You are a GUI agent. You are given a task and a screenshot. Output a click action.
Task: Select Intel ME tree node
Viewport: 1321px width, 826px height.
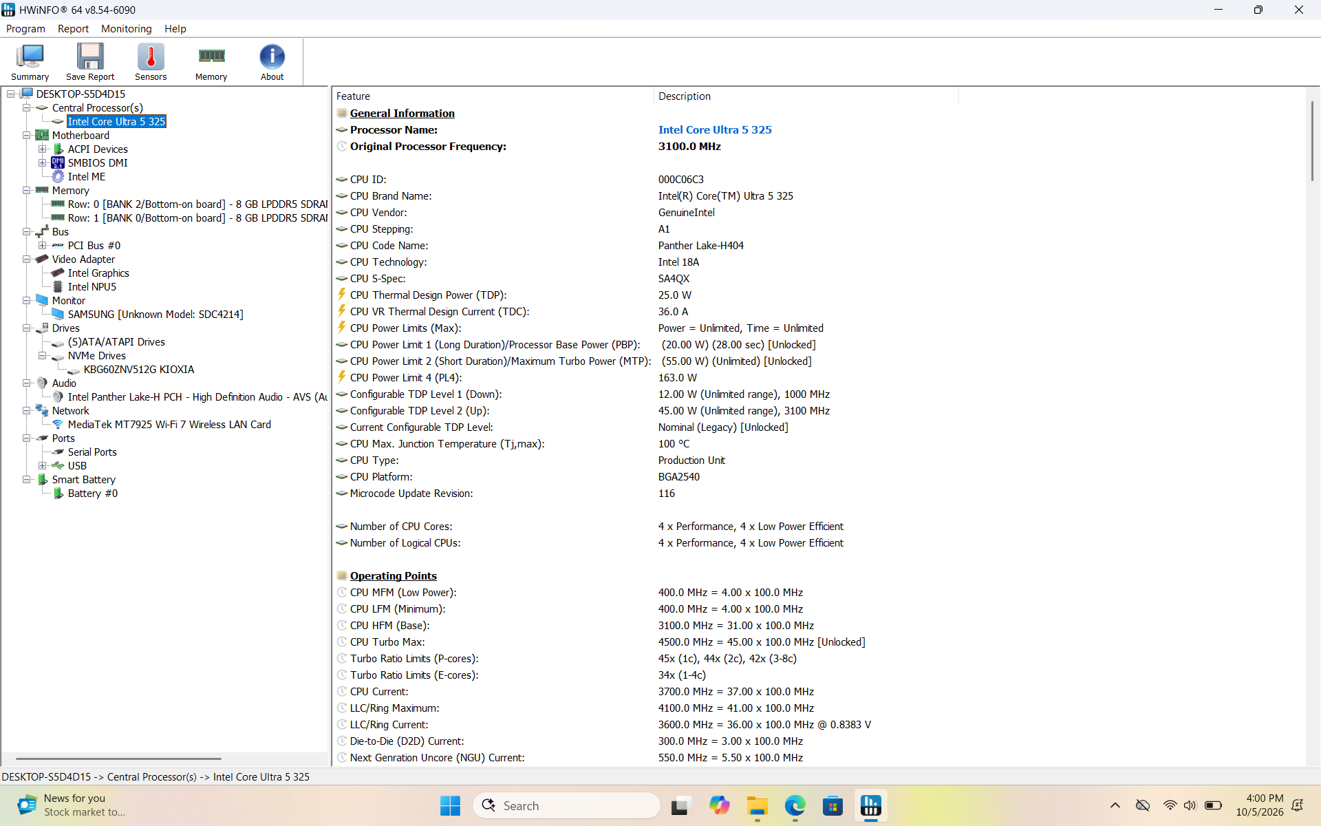pos(87,177)
